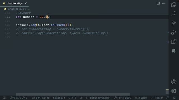Open the editor More Actions menu

coord(164,3)
